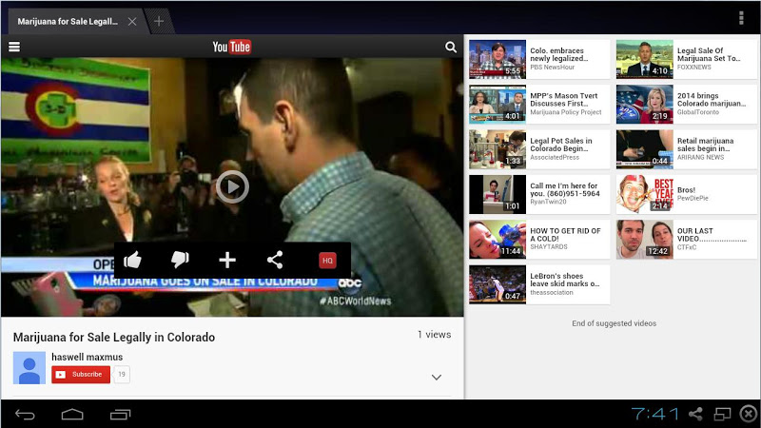Open the YouTube hamburger menu

click(14, 47)
